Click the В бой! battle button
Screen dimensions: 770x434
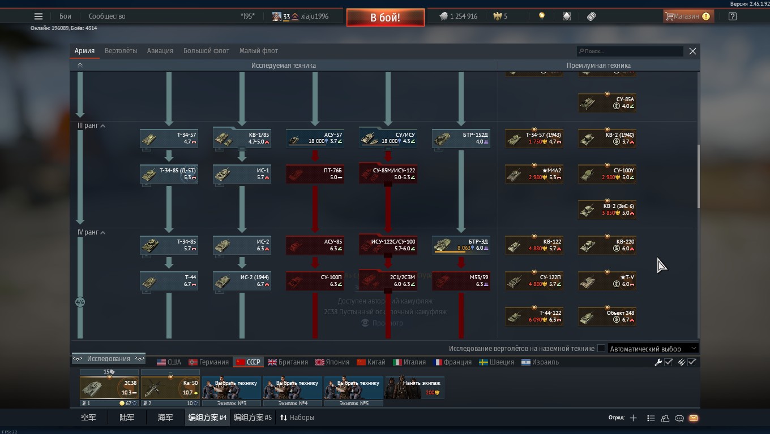click(x=386, y=18)
